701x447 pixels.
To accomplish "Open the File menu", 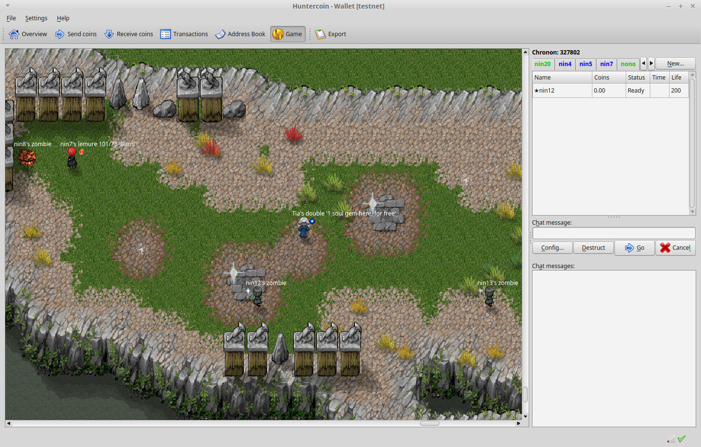I will [x=11, y=18].
